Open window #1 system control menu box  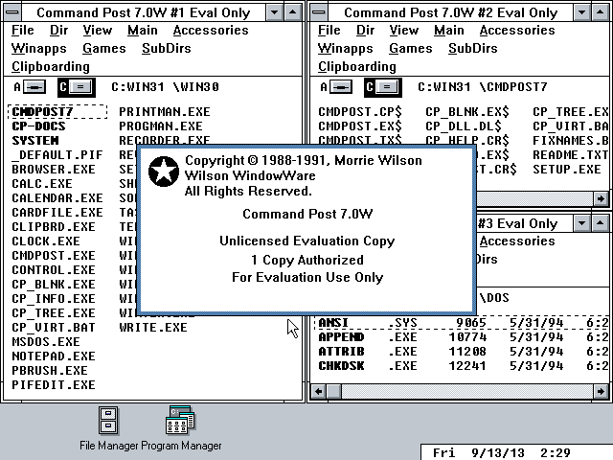tap(12, 12)
